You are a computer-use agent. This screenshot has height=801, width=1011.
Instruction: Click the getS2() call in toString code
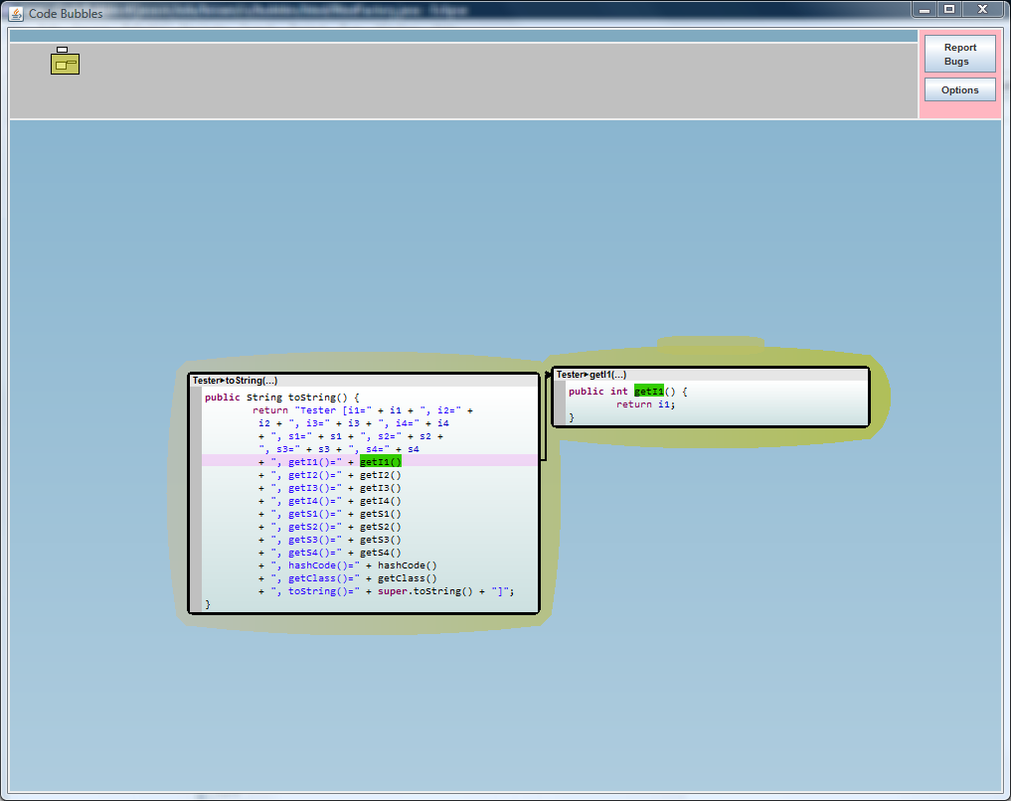coord(381,527)
